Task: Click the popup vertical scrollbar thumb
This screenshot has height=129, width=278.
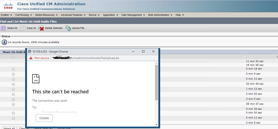Action: (x=156, y=83)
